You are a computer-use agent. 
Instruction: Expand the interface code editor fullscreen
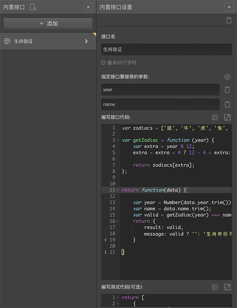pos(227,117)
